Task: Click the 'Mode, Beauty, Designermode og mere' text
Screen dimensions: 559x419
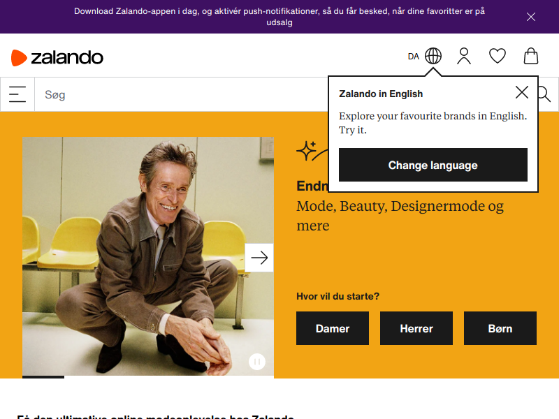Action: pos(400,216)
